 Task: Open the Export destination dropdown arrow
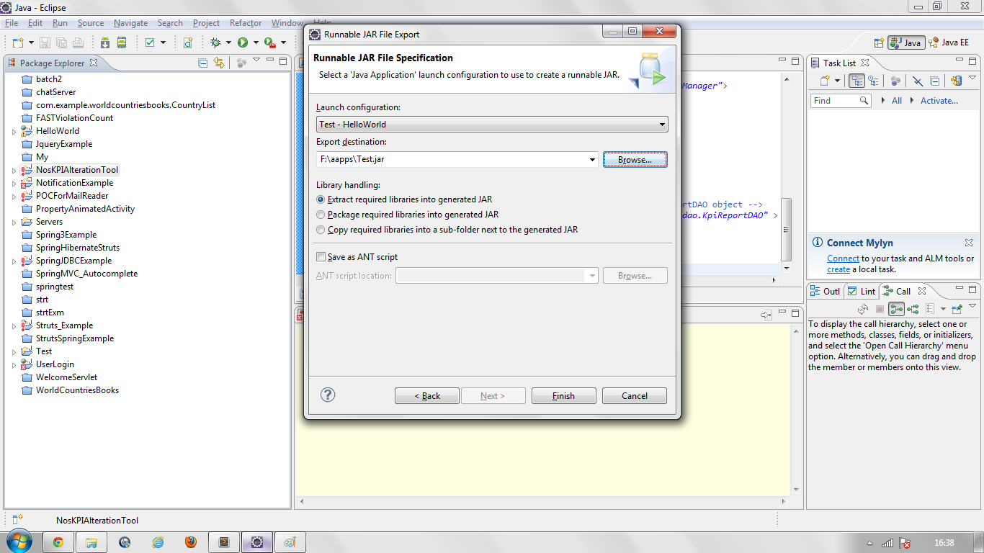click(x=591, y=159)
